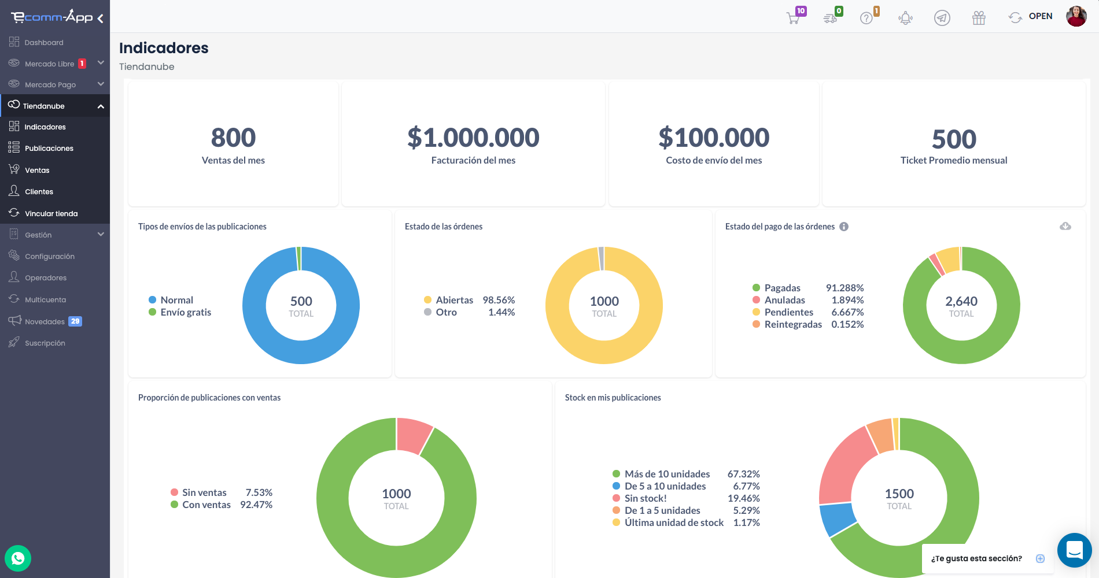Image resolution: width=1099 pixels, height=578 pixels.
Task: Click info icon beside Estado del pago
Action: point(844,227)
